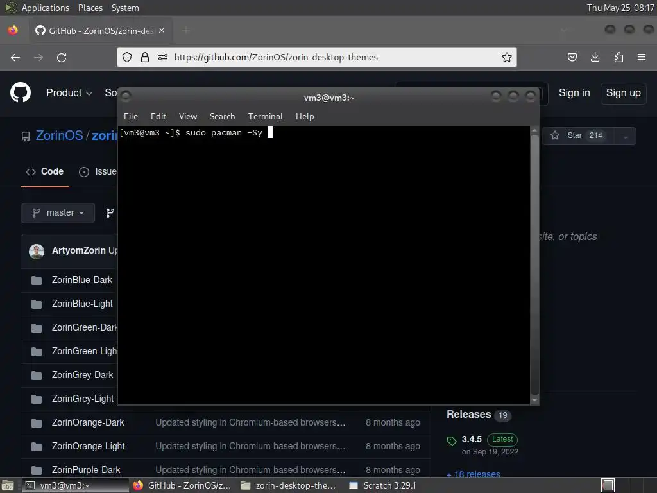Open the terminal Edit menu
Viewport: 657px width, 493px height.
coord(158,116)
